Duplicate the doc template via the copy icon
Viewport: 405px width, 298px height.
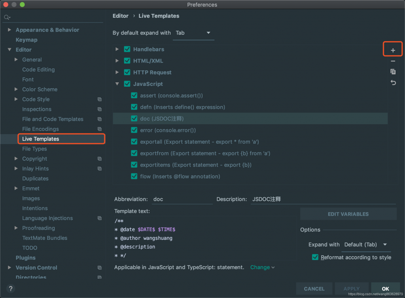click(392, 72)
